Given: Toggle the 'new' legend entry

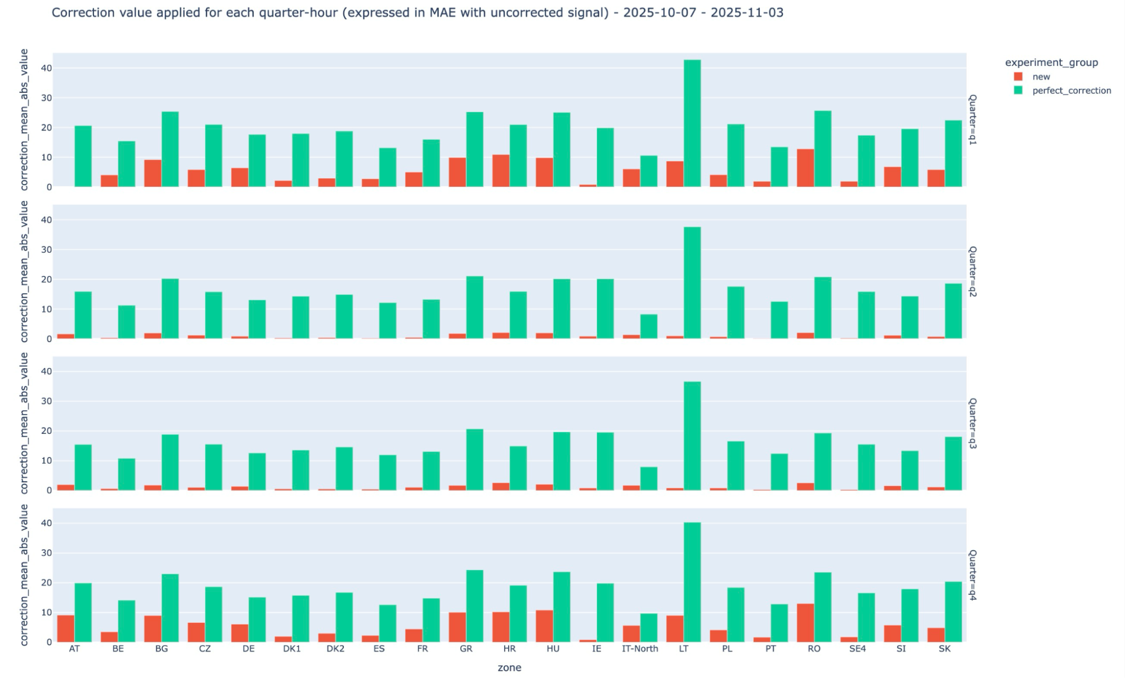Looking at the screenshot, I should click(1041, 77).
